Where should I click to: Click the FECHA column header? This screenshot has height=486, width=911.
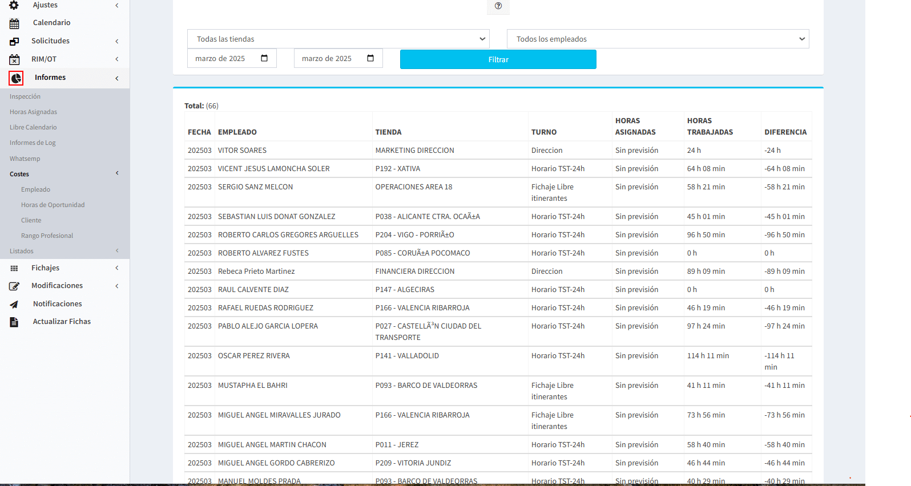pos(199,132)
